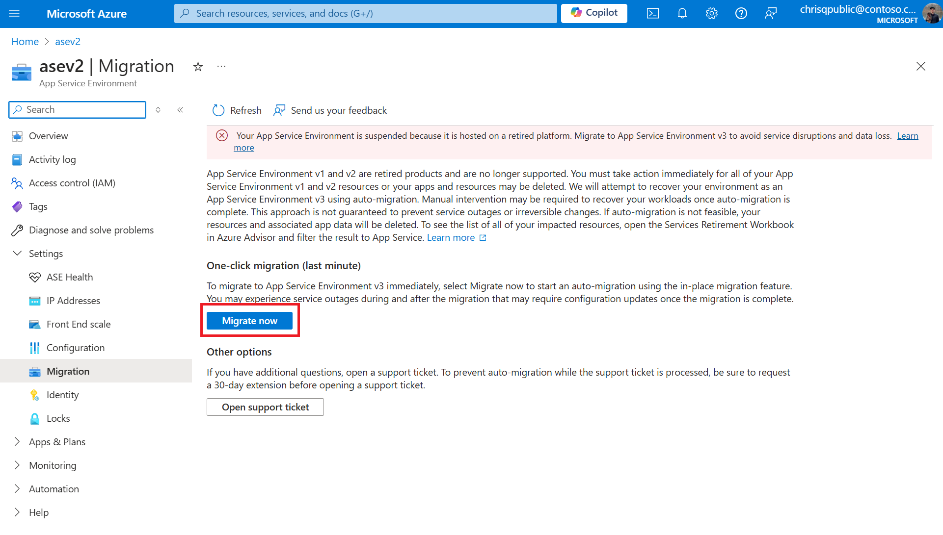The width and height of the screenshot is (943, 535).
Task: Click the Send us your feedback icon
Action: [280, 110]
